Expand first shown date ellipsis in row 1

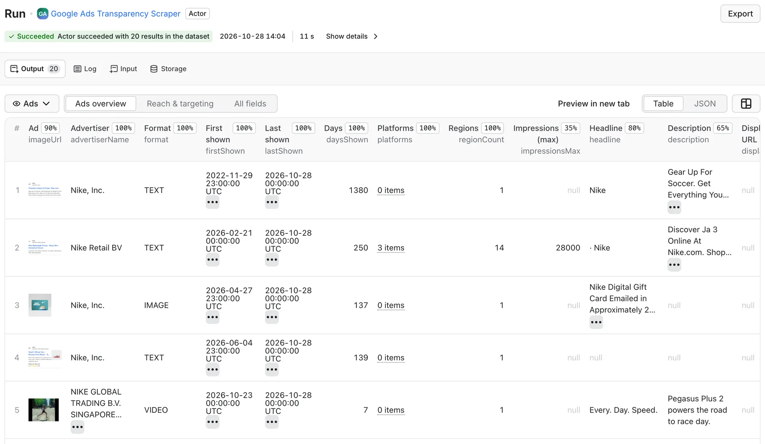pos(212,202)
